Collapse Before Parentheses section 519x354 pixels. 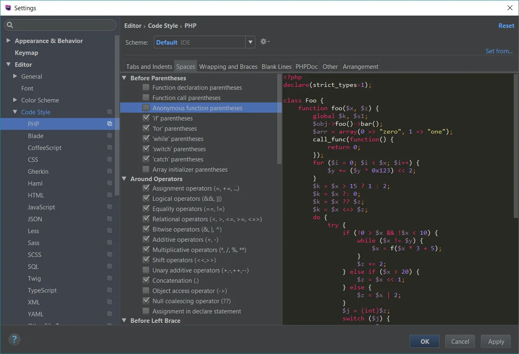point(124,78)
